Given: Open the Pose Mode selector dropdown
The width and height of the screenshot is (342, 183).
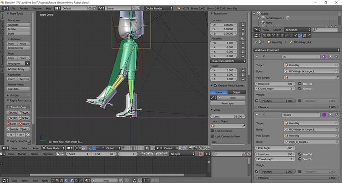Looking at the screenshot, I should pos(54,148).
